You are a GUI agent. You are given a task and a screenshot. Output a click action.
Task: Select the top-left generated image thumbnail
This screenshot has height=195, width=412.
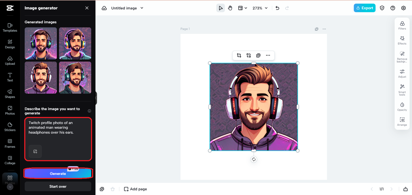(41, 43)
